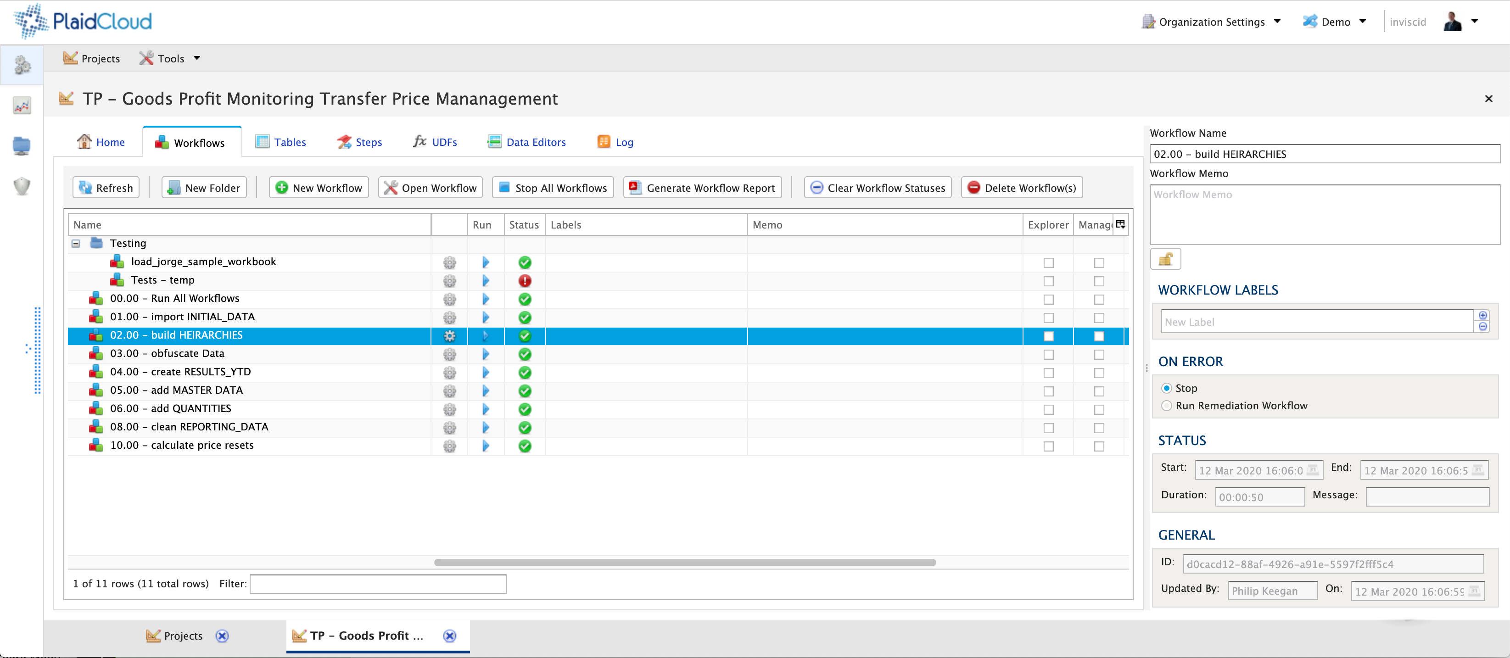Click the unlock padlock icon below Workflow Memo
1510x658 pixels.
click(x=1165, y=259)
